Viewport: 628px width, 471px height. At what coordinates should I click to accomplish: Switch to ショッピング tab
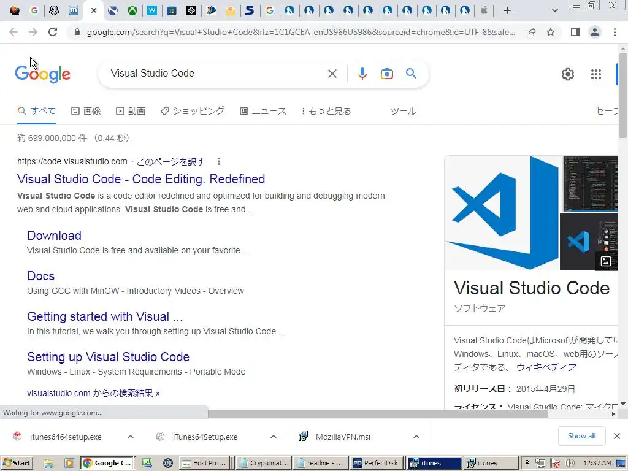pos(193,111)
